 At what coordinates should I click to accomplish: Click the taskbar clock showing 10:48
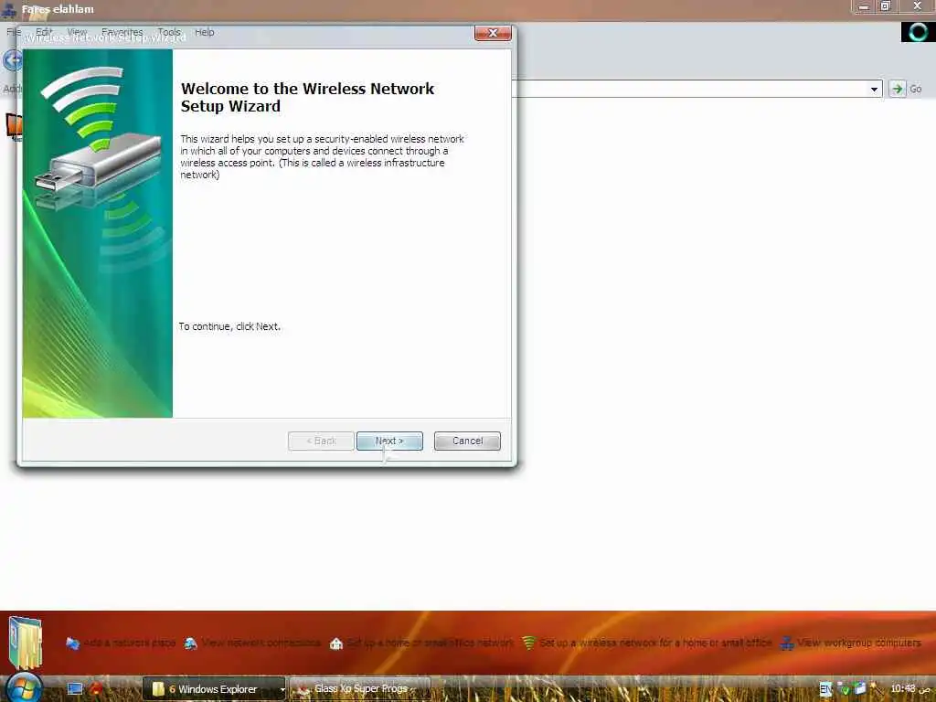(911, 688)
